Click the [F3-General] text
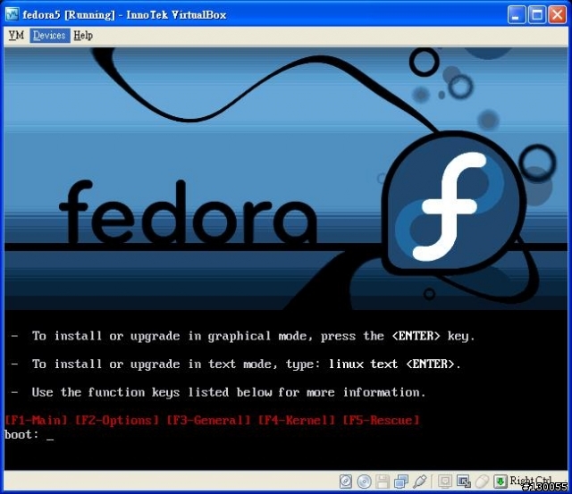Screen dimensions: 572x494 pos(208,421)
